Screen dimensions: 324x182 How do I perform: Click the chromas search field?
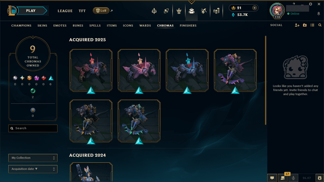click(33, 128)
